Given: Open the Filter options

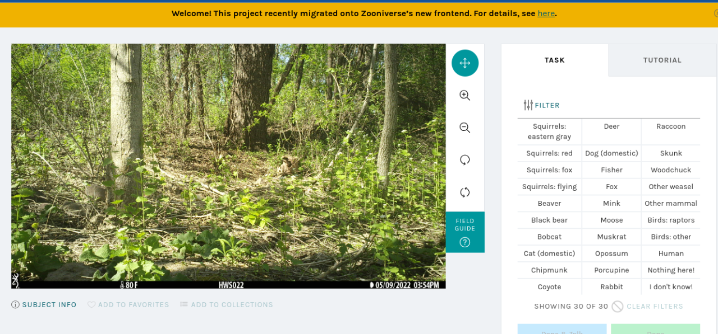Looking at the screenshot, I should [541, 105].
